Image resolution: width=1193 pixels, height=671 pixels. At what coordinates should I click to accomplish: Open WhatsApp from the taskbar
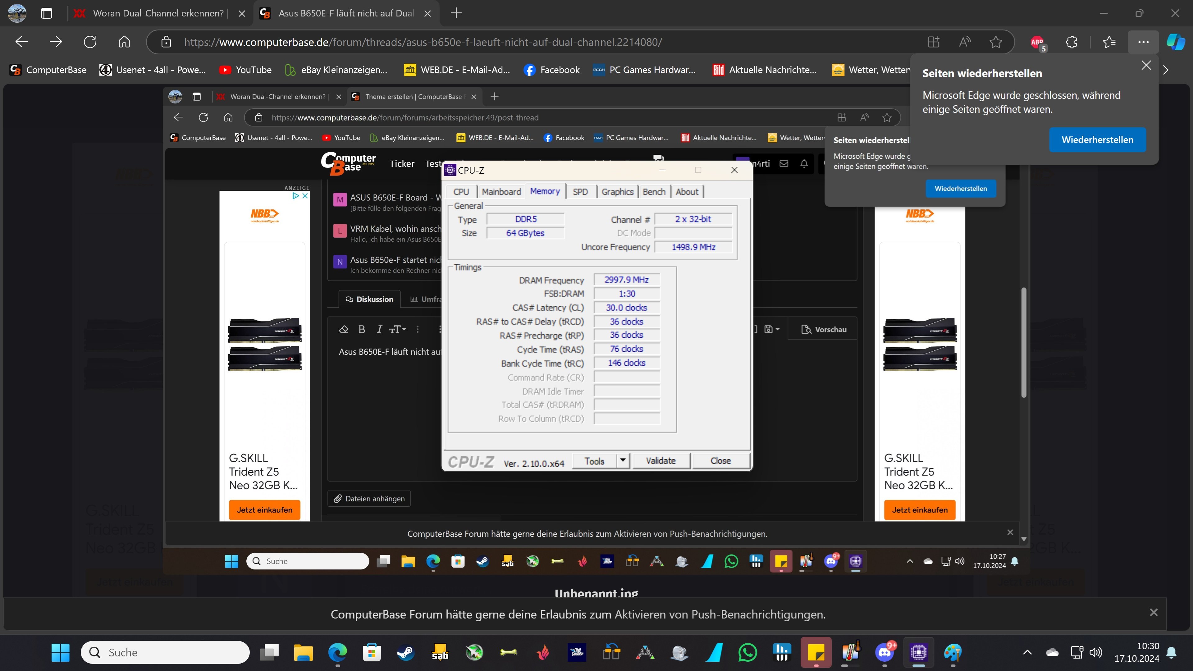pyautogui.click(x=747, y=652)
